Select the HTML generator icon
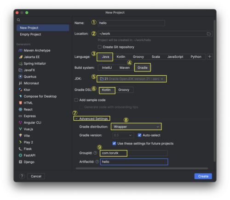 click(x=20, y=103)
